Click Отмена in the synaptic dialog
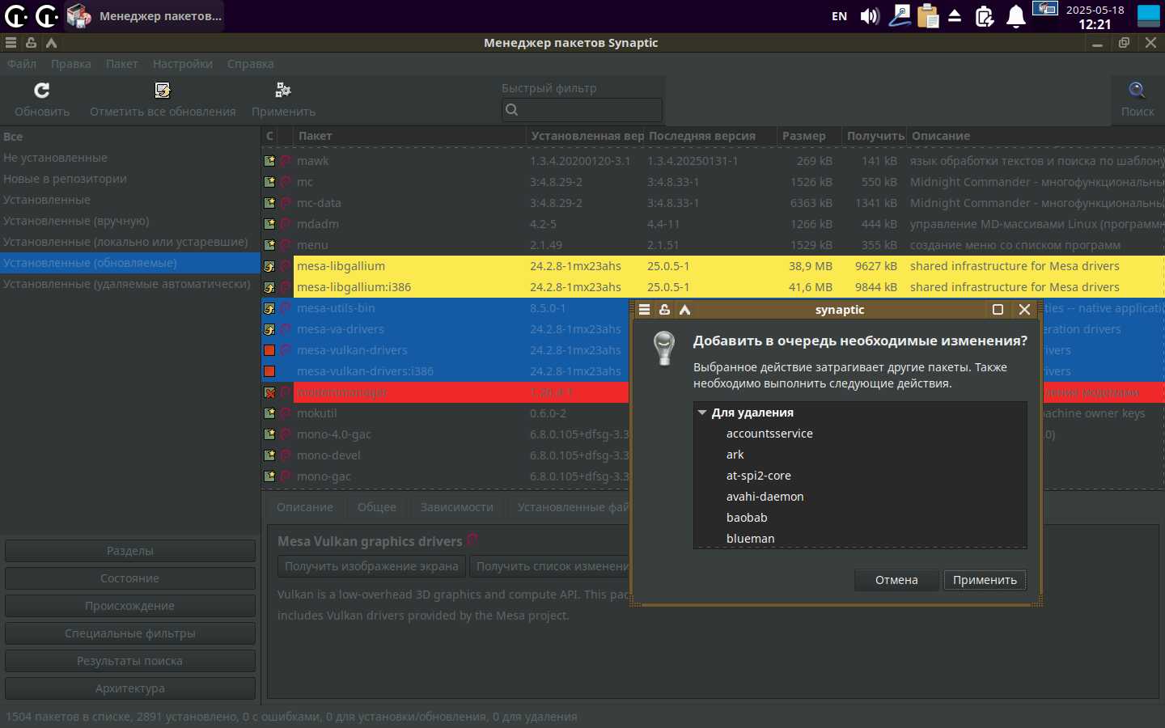1165x728 pixels. (896, 580)
